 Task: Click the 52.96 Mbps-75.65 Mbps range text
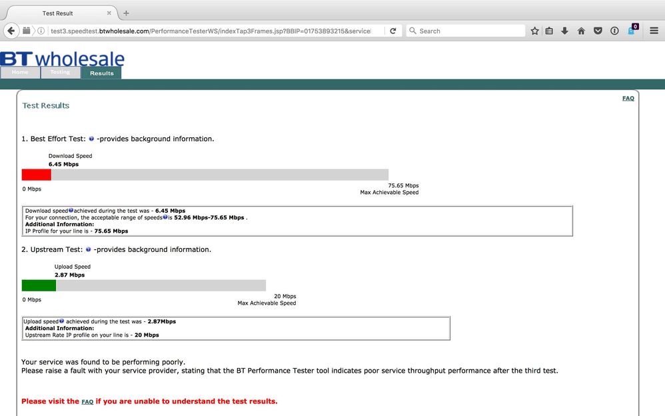209,217
